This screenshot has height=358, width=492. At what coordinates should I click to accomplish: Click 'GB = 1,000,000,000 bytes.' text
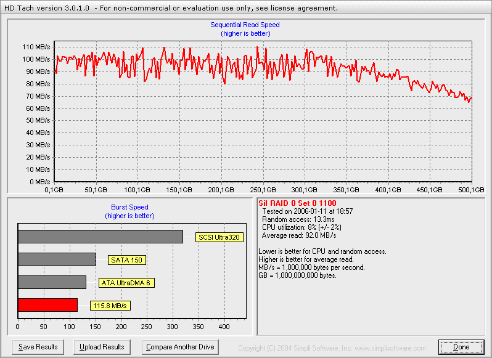point(297,275)
